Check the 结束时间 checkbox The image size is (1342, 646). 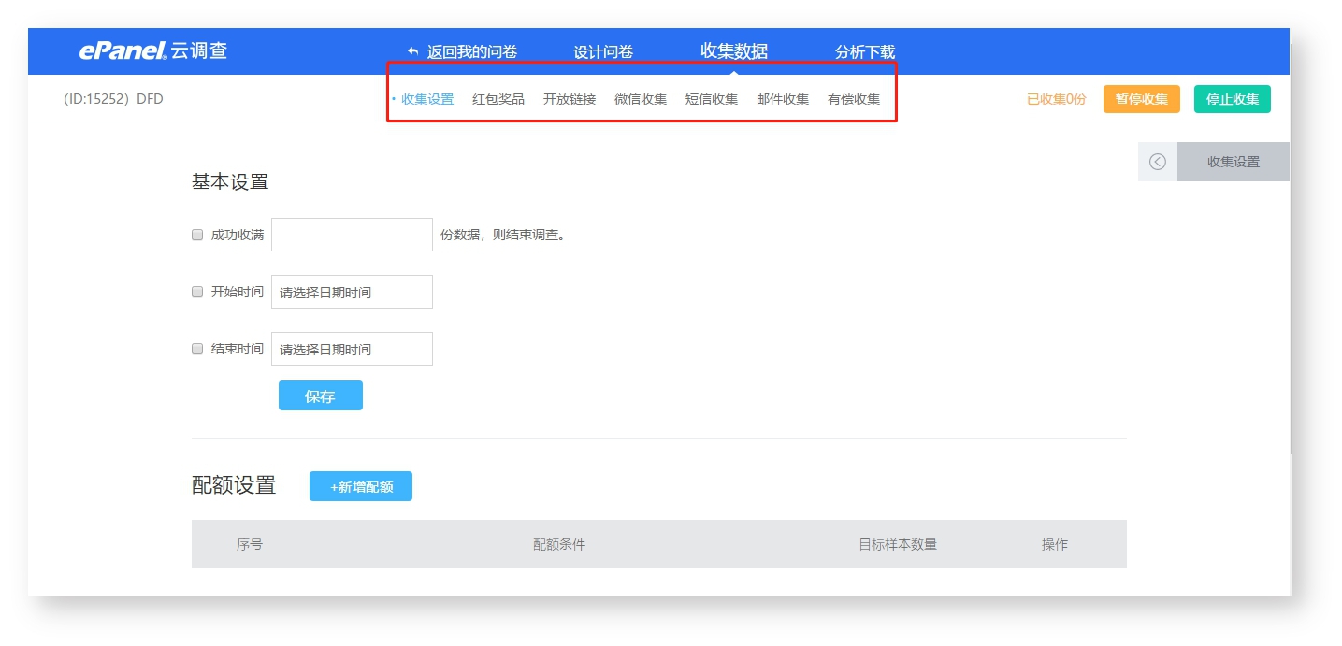tap(197, 349)
